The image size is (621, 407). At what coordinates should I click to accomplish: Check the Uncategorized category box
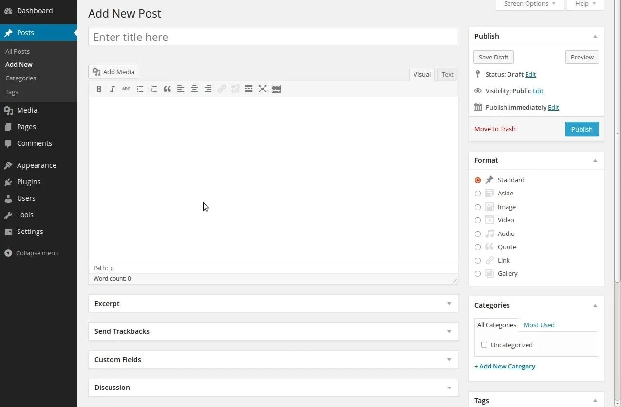[484, 345]
